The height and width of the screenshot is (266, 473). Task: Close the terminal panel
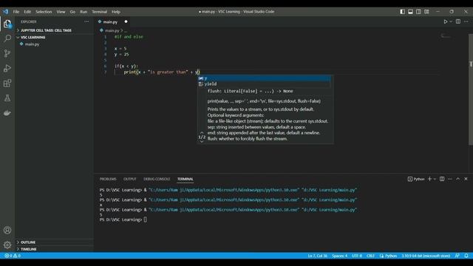tap(466, 179)
